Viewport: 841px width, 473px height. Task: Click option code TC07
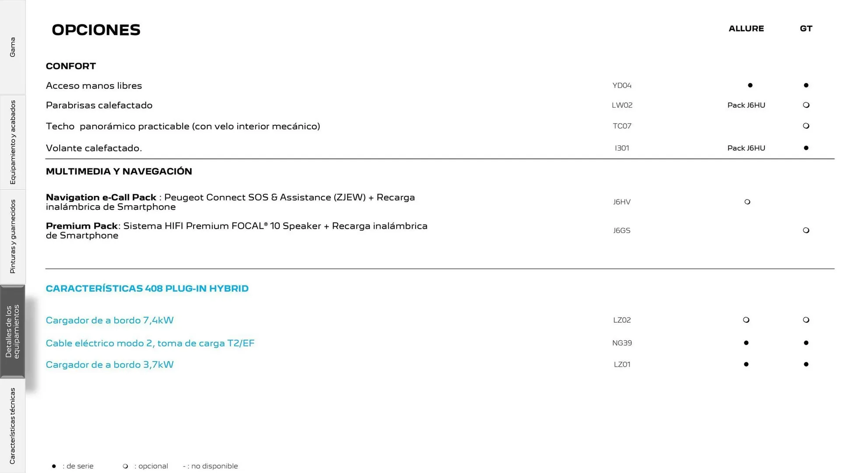(x=622, y=126)
